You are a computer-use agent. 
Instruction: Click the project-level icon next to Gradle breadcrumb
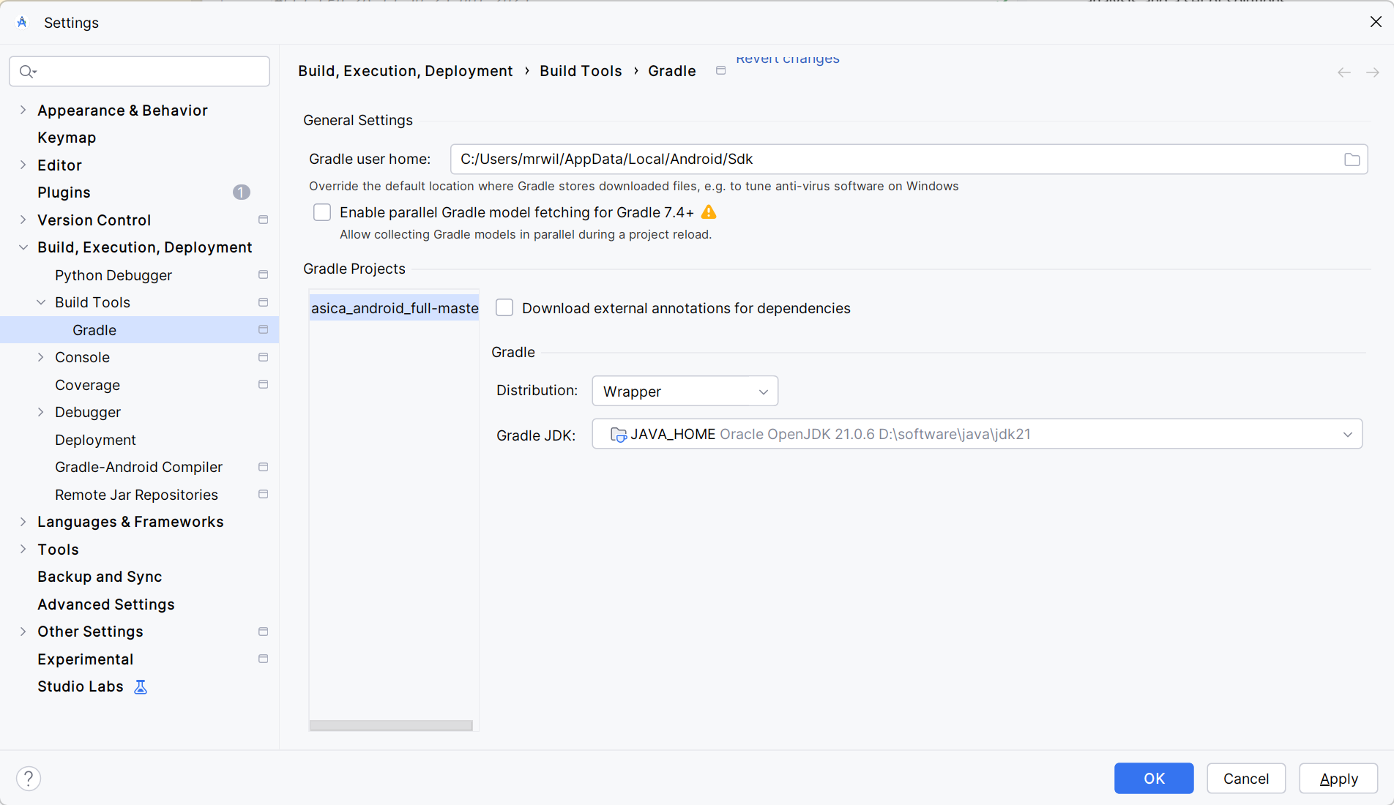(x=721, y=71)
